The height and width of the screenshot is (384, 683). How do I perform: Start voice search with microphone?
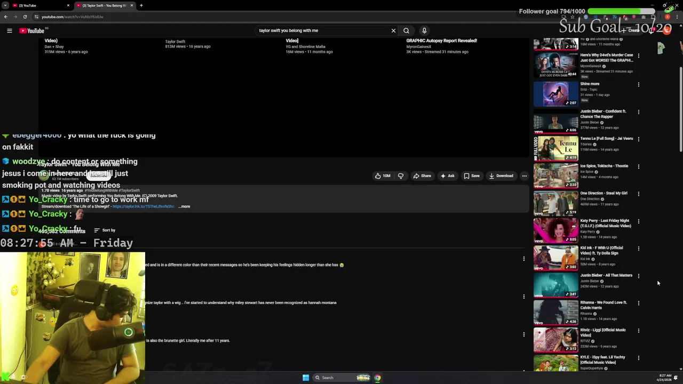click(x=424, y=30)
